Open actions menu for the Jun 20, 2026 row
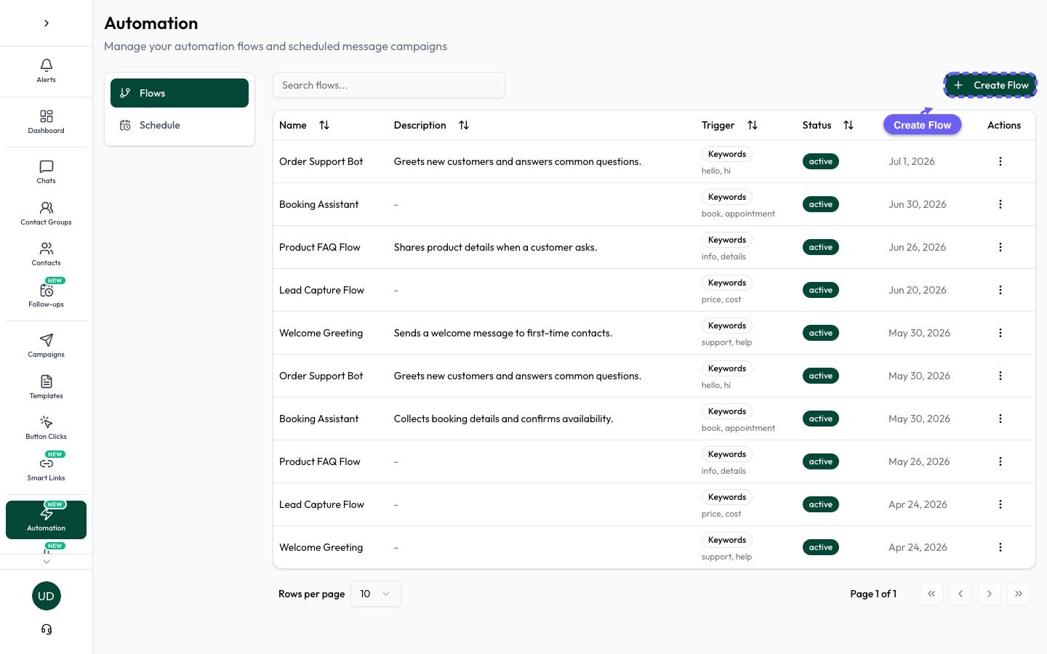The width and height of the screenshot is (1047, 654). coord(1000,290)
